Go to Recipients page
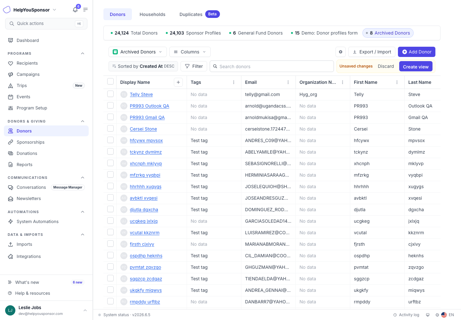 46,63
